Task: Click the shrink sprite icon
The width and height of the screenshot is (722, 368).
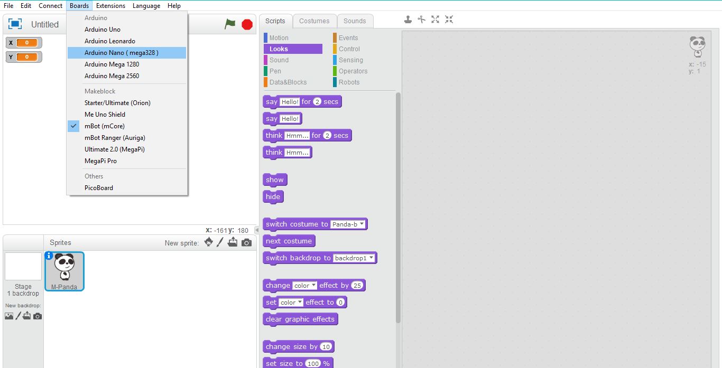Action: pyautogui.click(x=449, y=20)
